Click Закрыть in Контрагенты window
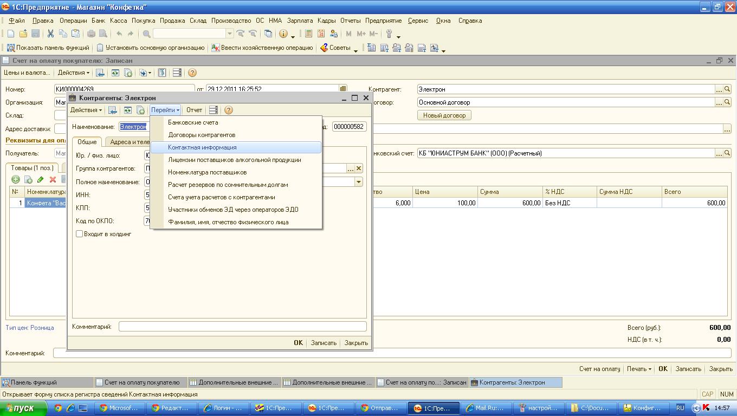 tap(356, 343)
